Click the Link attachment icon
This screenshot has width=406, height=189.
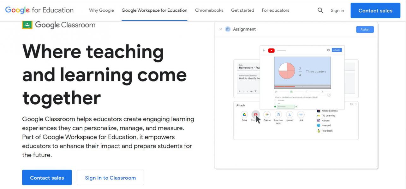pyautogui.click(x=301, y=115)
